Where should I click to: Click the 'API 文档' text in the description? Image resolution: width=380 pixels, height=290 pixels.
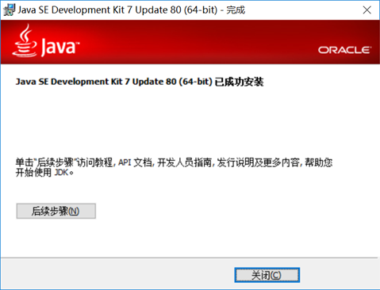point(135,162)
